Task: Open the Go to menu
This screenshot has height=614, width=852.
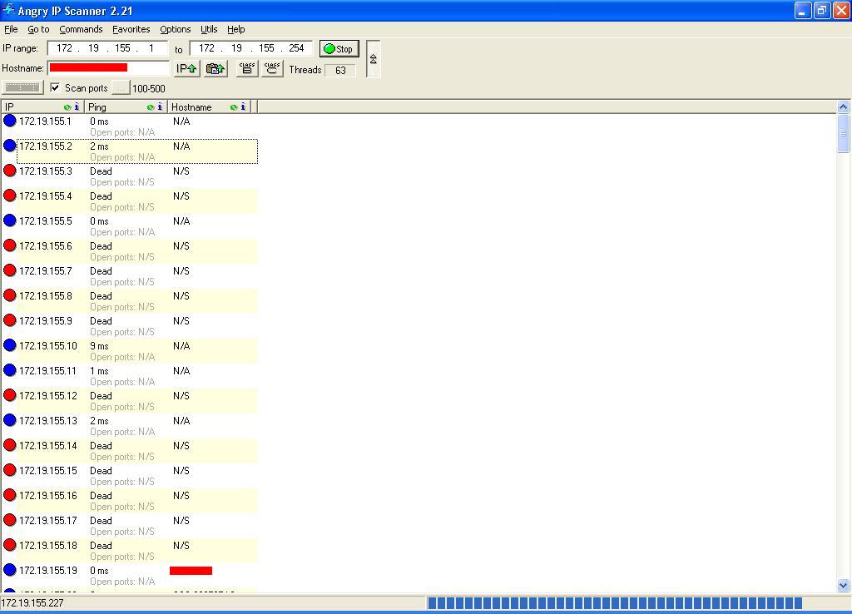Action: click(x=38, y=29)
